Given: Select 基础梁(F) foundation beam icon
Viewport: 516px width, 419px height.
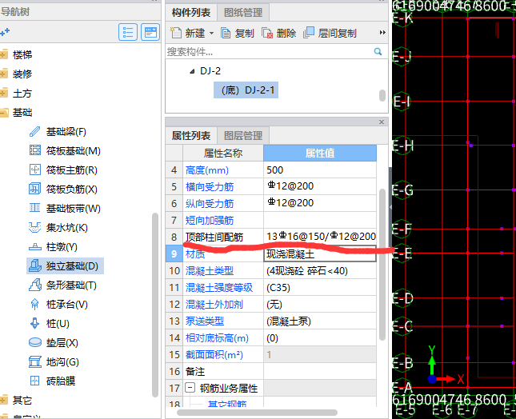Looking at the screenshot, I should 34,132.
